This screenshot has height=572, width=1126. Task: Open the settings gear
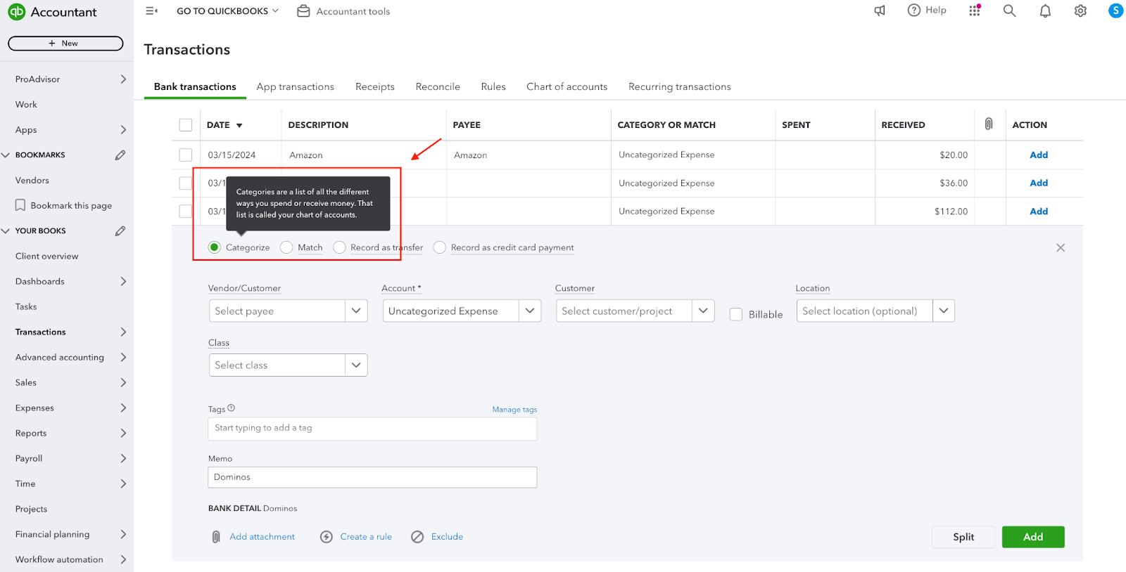[x=1080, y=11]
